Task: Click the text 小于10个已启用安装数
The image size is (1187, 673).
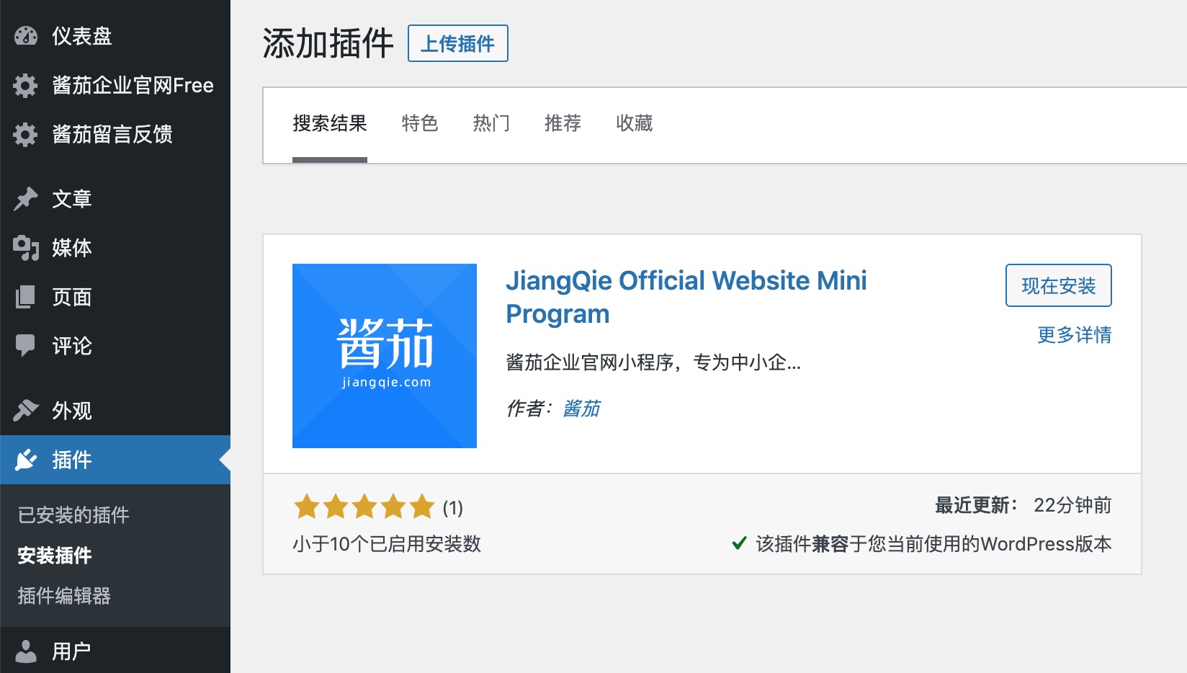Action: coord(387,544)
